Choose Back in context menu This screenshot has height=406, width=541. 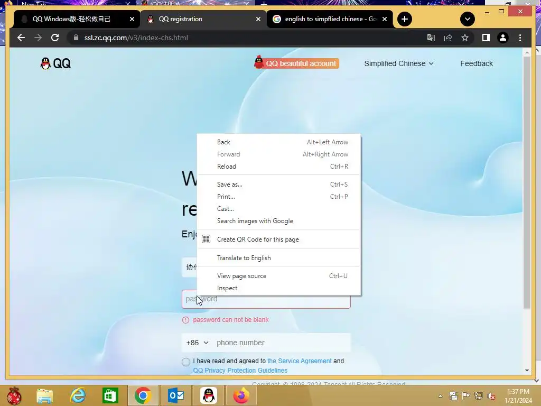(x=279, y=142)
